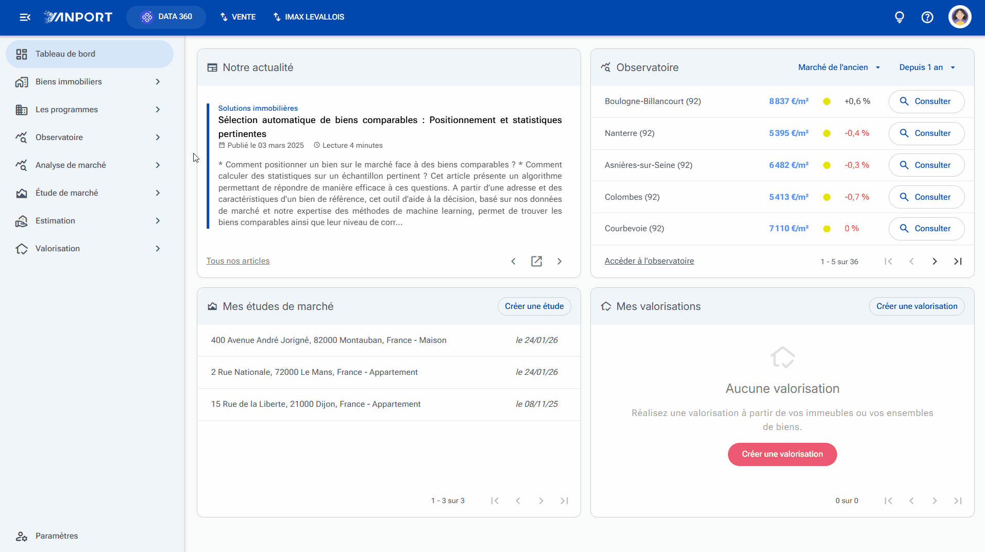Consult Courbevoie observatory data
Screen dimensions: 985x552
pyautogui.click(x=926, y=229)
